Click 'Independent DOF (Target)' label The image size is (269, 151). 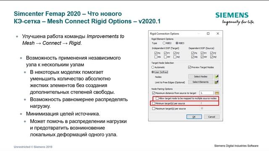tap(165, 48)
